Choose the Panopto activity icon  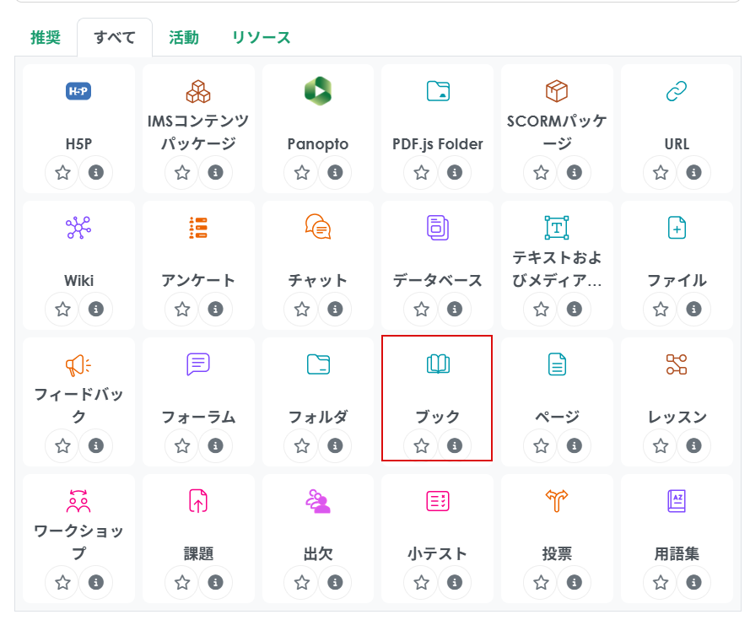point(317,91)
